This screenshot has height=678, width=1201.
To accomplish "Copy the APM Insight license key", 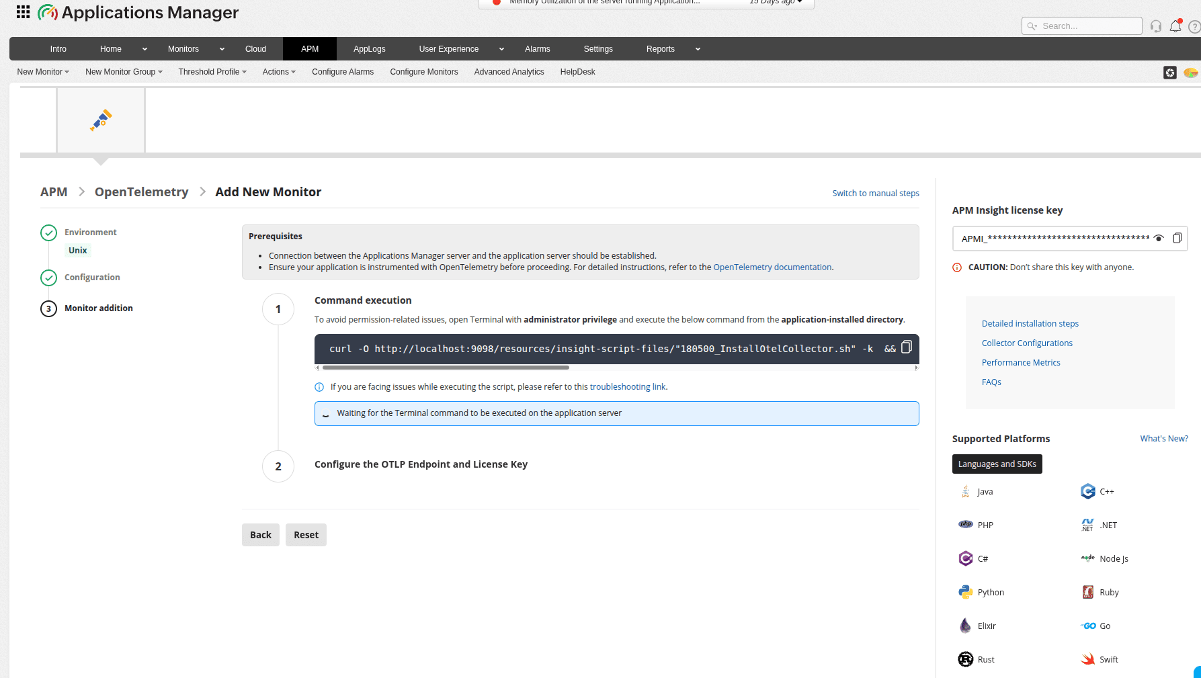I will 1177,239.
